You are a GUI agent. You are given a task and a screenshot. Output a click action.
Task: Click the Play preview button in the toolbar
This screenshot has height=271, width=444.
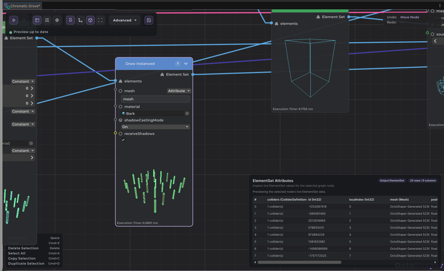tap(14, 20)
